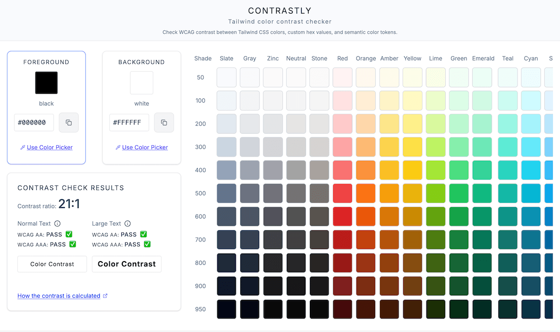Image resolution: width=560 pixels, height=332 pixels.
Task: Select the Gray 200 swatch
Action: click(250, 124)
